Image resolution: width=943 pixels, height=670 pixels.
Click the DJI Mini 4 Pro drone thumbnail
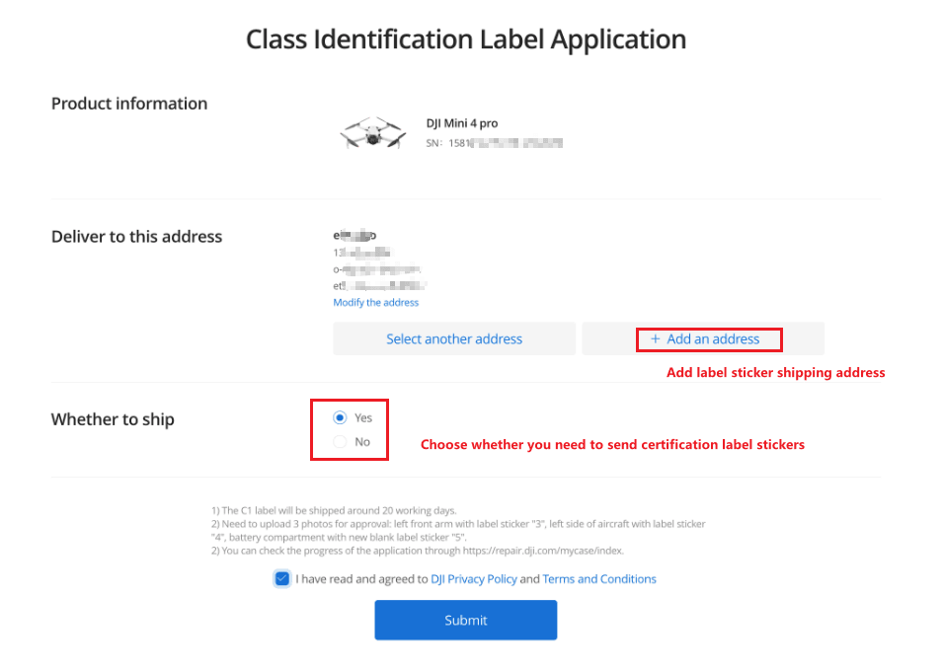pos(371,133)
